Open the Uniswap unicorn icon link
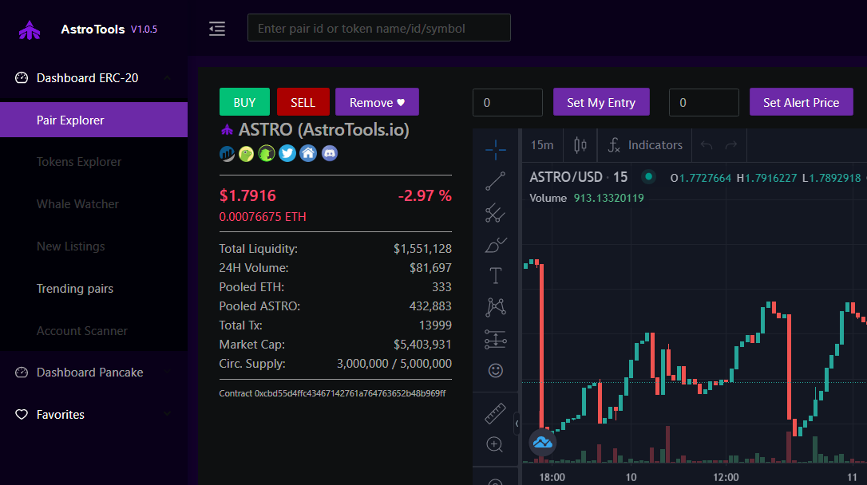Screen dimensions: 867x485 pos(267,154)
